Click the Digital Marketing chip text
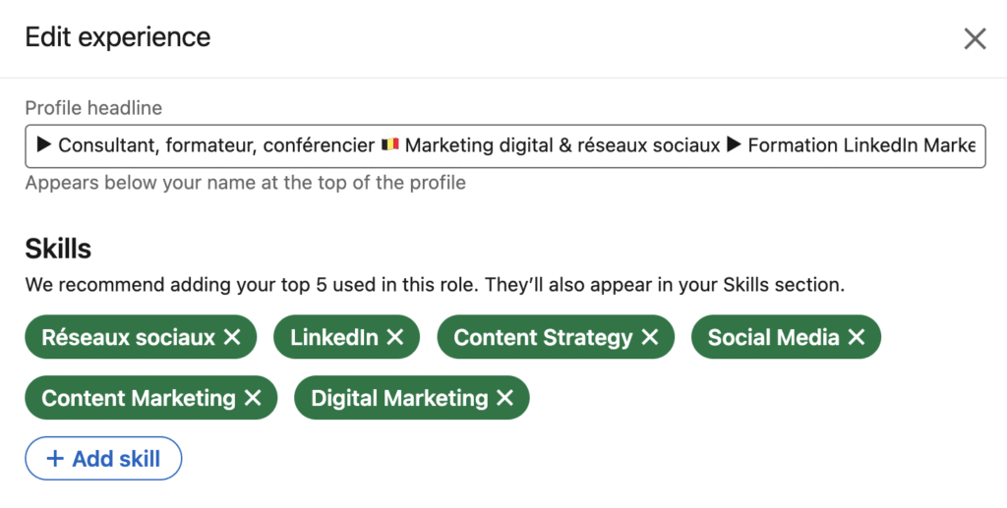The height and width of the screenshot is (508, 1007). [x=399, y=398]
